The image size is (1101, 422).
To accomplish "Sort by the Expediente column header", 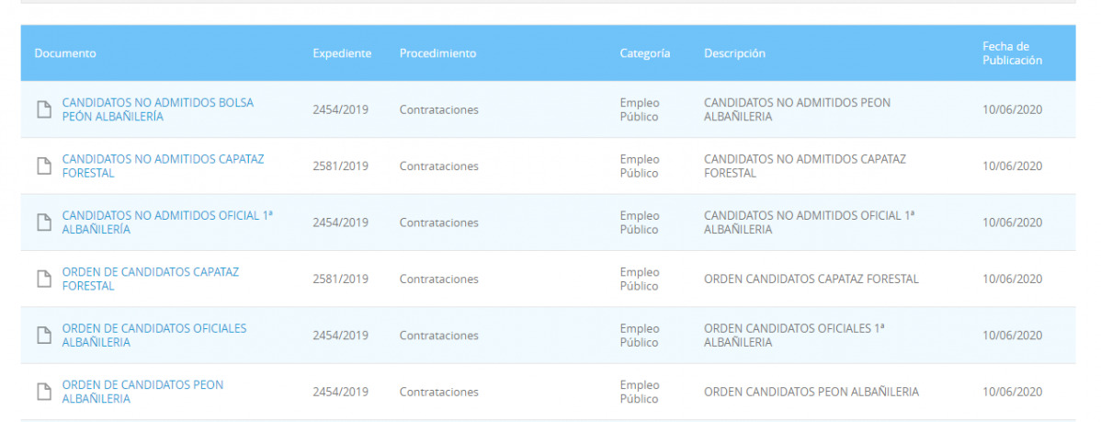I will (x=342, y=53).
